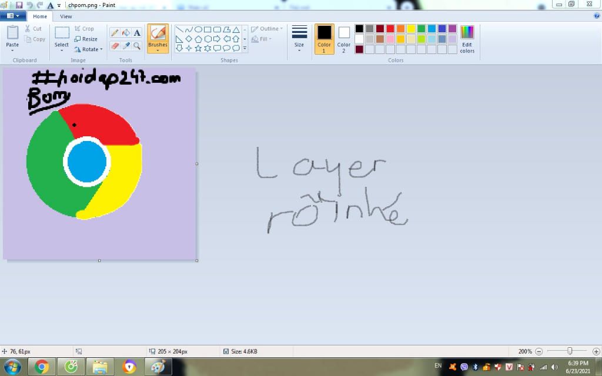This screenshot has height=376, width=602.
Task: Select the Text tool in the Tools group
Action: tap(137, 33)
